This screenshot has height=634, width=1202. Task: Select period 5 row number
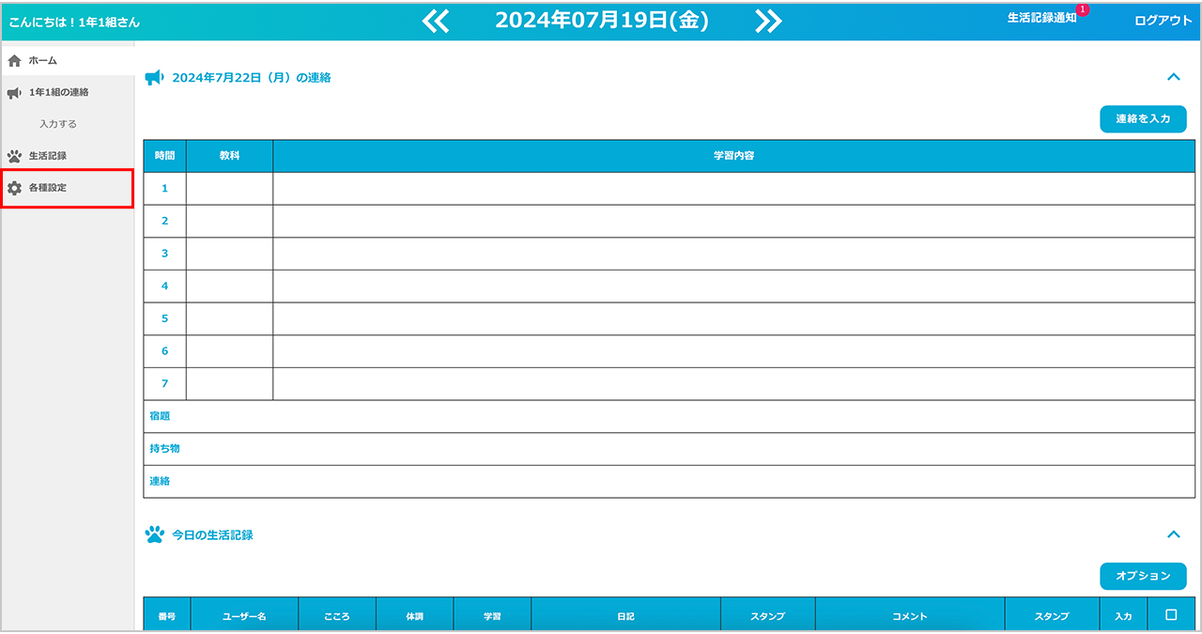pyautogui.click(x=164, y=318)
